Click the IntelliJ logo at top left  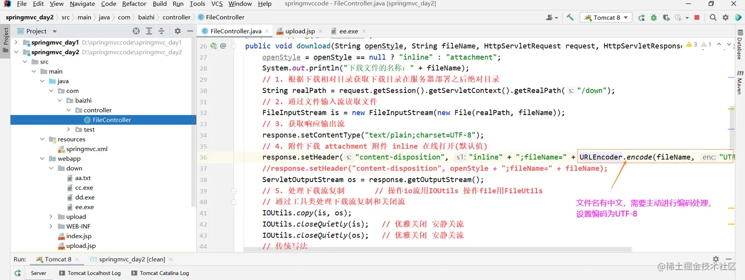point(7,4)
